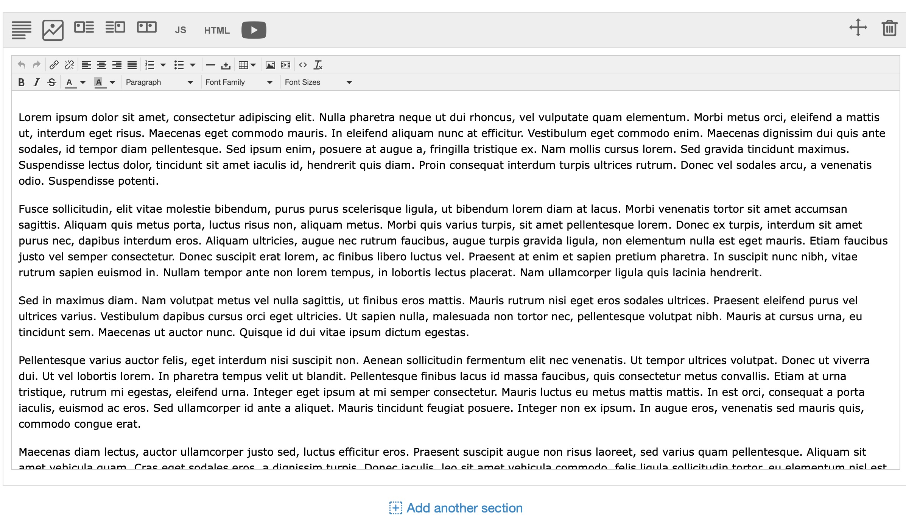
Task: Insert a horizontal line
Action: pos(211,65)
